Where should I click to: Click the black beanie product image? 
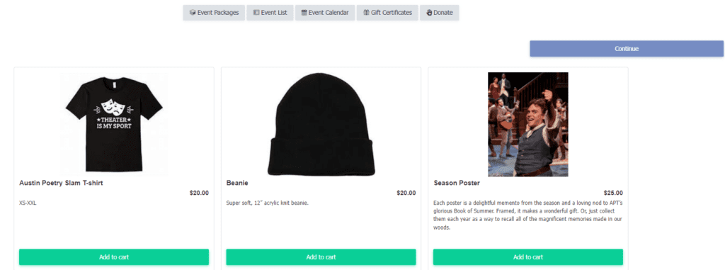pos(321,124)
